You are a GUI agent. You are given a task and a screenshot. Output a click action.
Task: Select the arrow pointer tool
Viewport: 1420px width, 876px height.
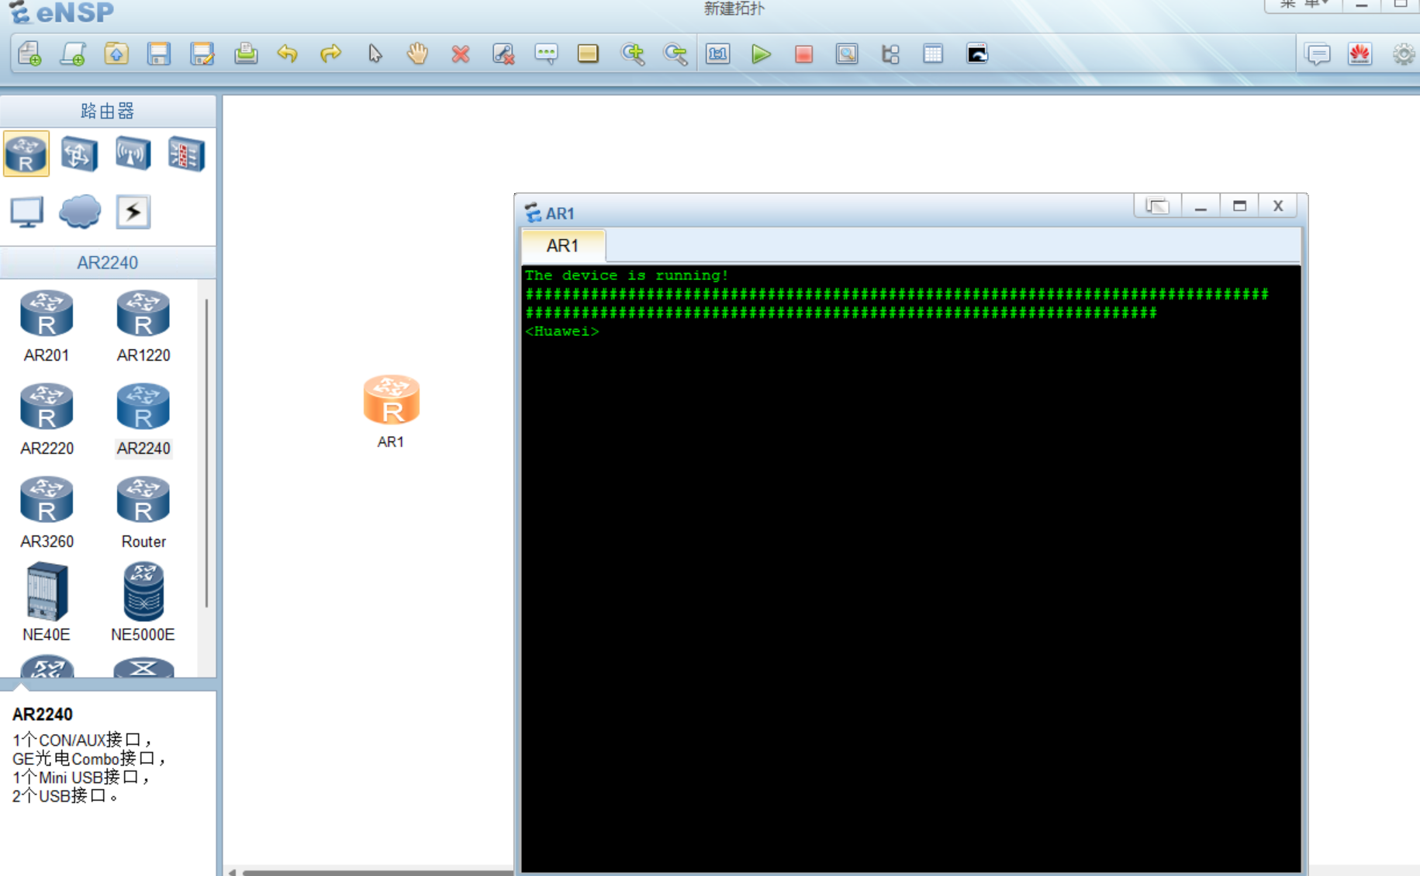point(375,54)
